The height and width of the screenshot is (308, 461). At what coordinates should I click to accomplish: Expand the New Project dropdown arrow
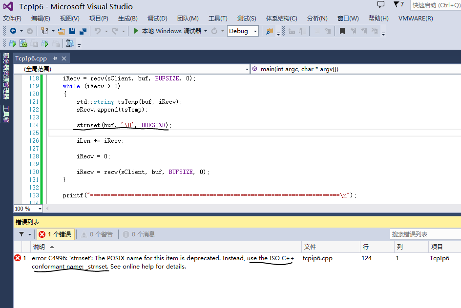pyautogui.click(x=53, y=31)
